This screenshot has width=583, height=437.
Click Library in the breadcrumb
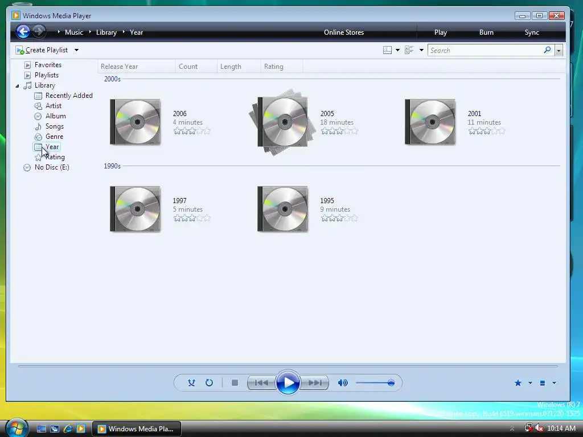[106, 32]
